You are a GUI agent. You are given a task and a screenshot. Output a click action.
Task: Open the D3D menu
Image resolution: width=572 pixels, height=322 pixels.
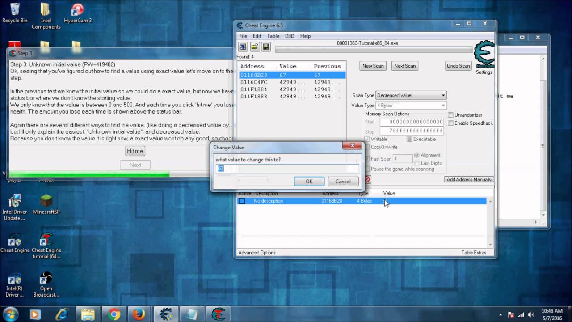(x=290, y=36)
